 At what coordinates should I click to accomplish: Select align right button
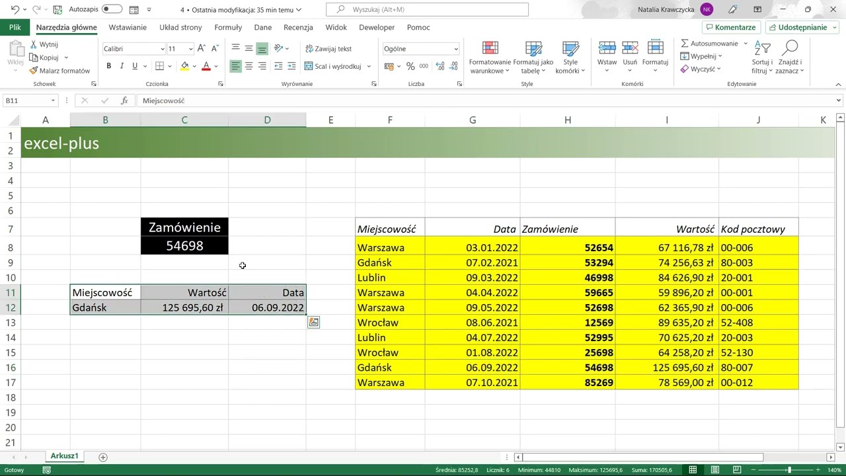[x=262, y=66]
